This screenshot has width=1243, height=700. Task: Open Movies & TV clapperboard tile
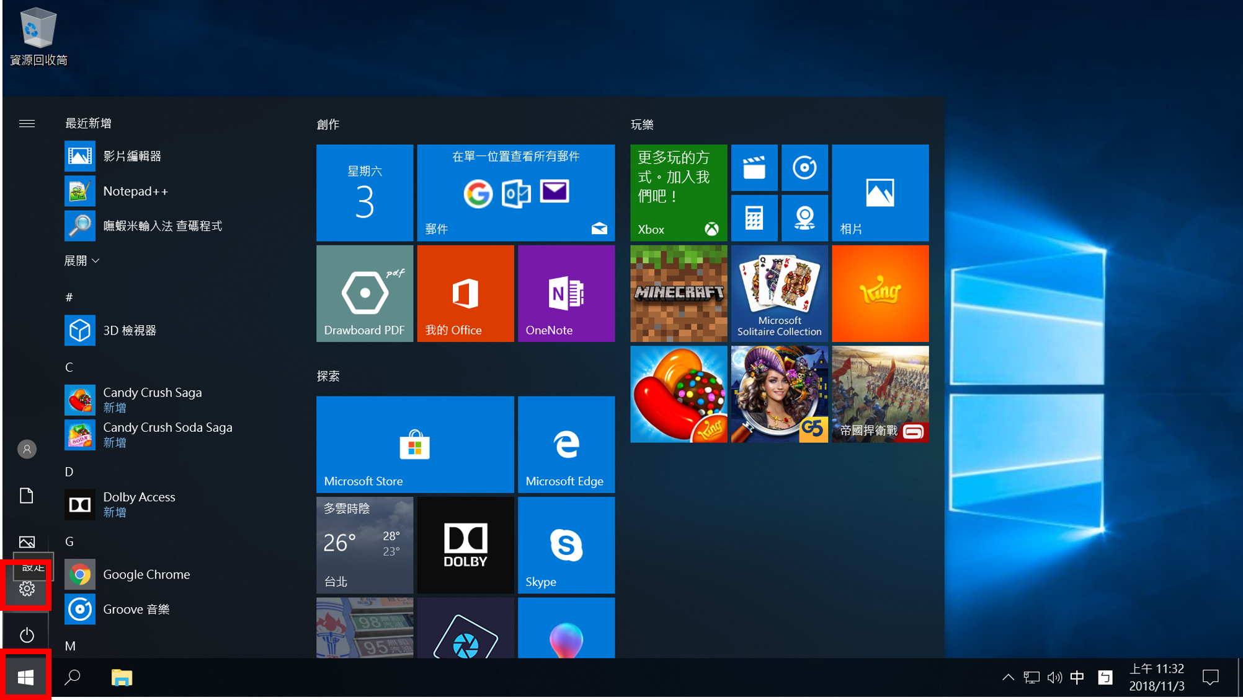coord(754,168)
